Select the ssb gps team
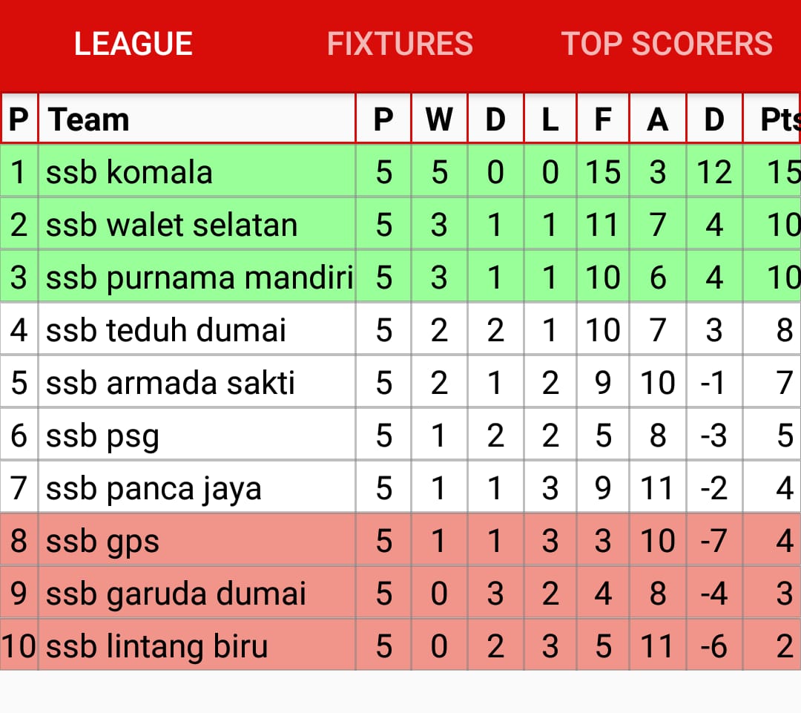Screen dimensions: 801x713 (x=103, y=541)
